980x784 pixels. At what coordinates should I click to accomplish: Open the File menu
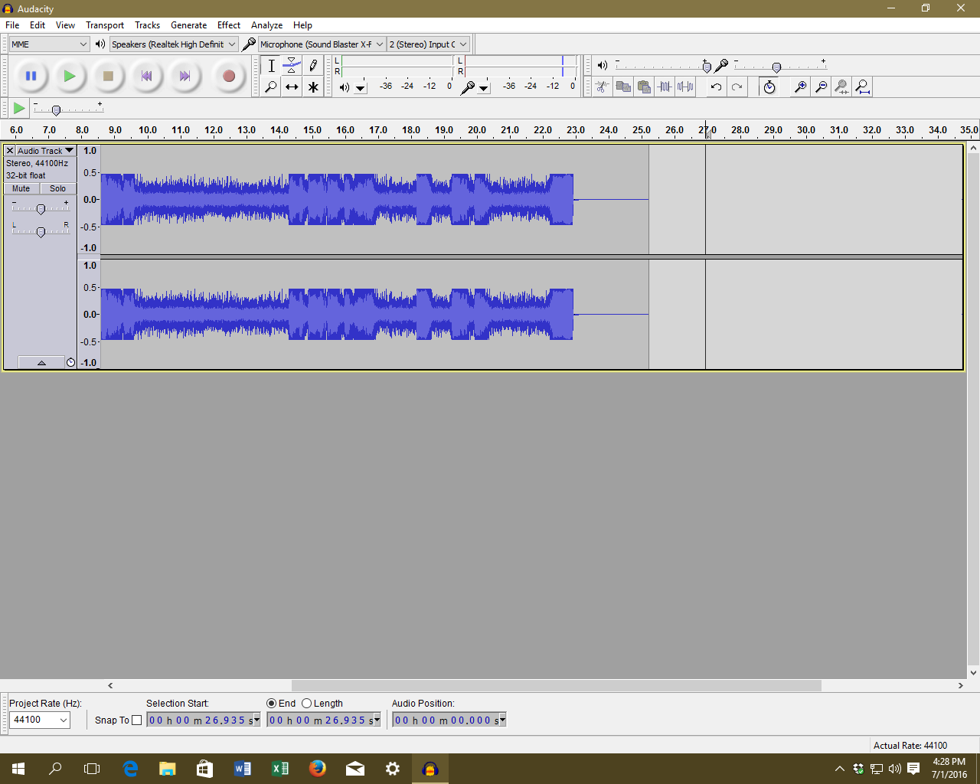pos(12,25)
